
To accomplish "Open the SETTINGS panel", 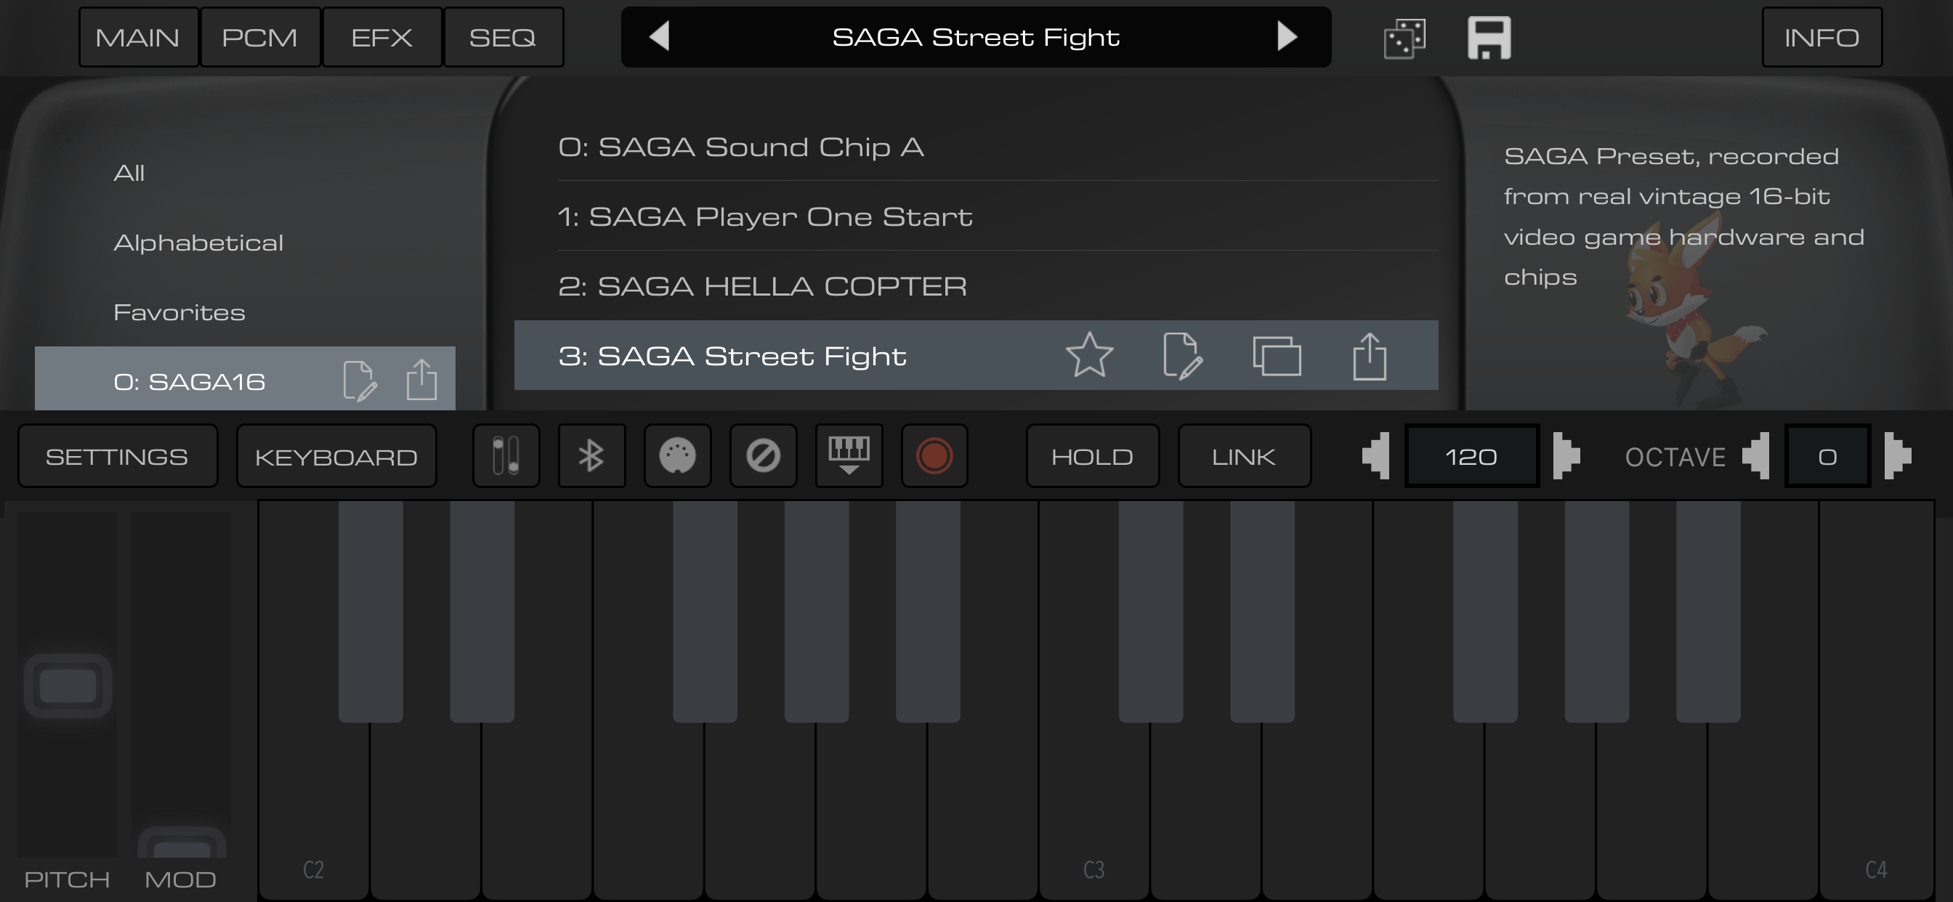I will 117,455.
